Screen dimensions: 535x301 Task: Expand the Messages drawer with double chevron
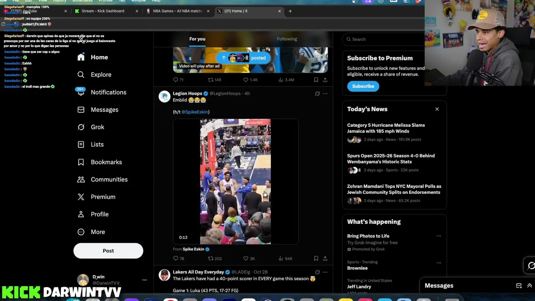tap(530, 286)
